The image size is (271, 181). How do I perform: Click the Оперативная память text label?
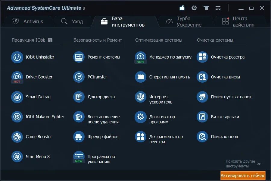(x=170, y=77)
